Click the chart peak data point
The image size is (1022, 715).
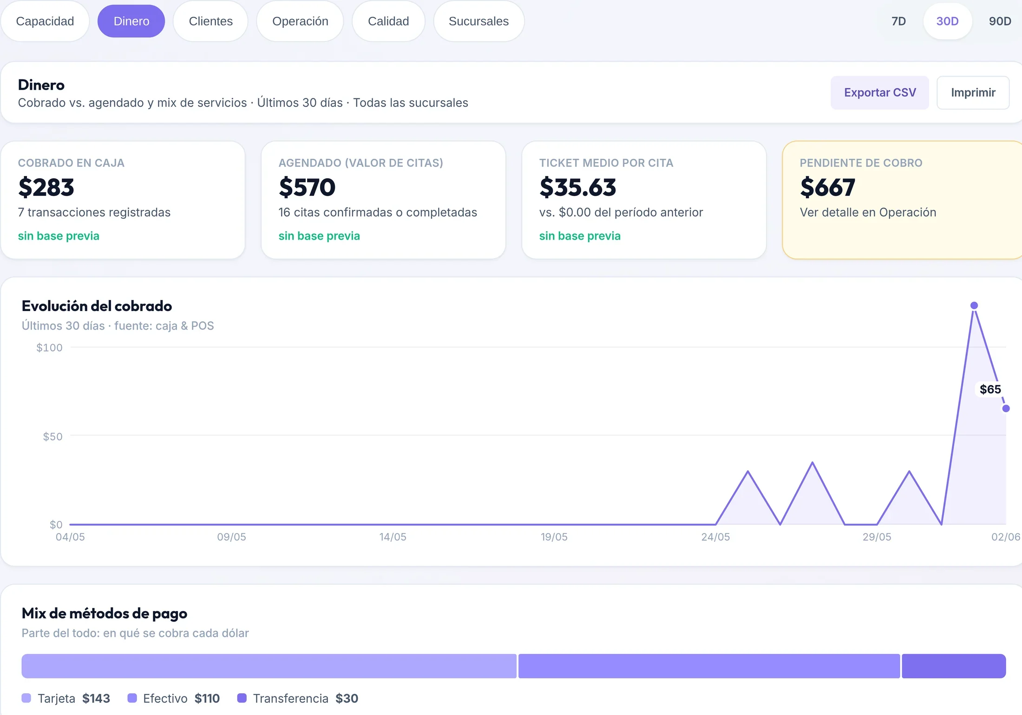coord(974,305)
